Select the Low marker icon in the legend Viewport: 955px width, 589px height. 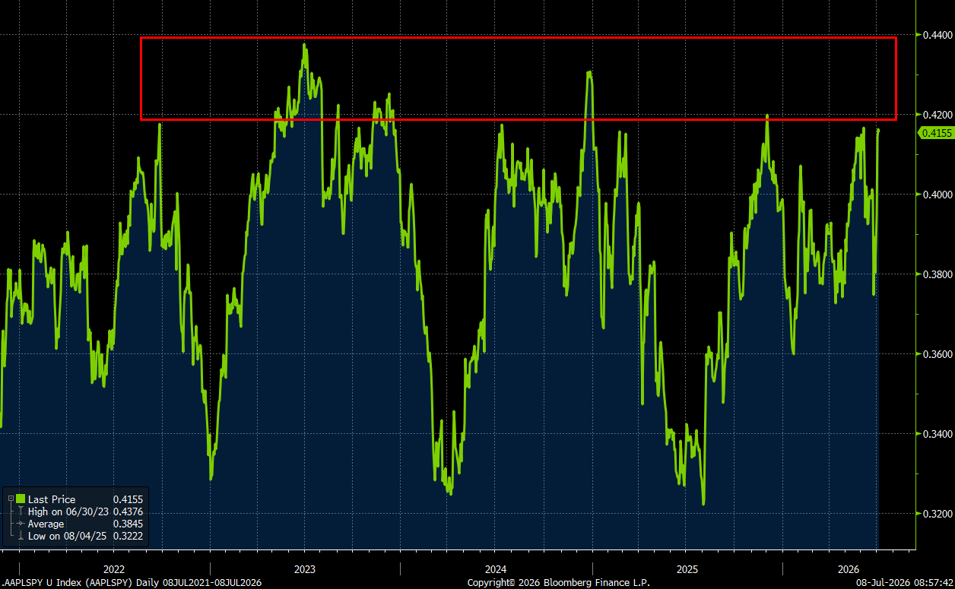pos(21,537)
